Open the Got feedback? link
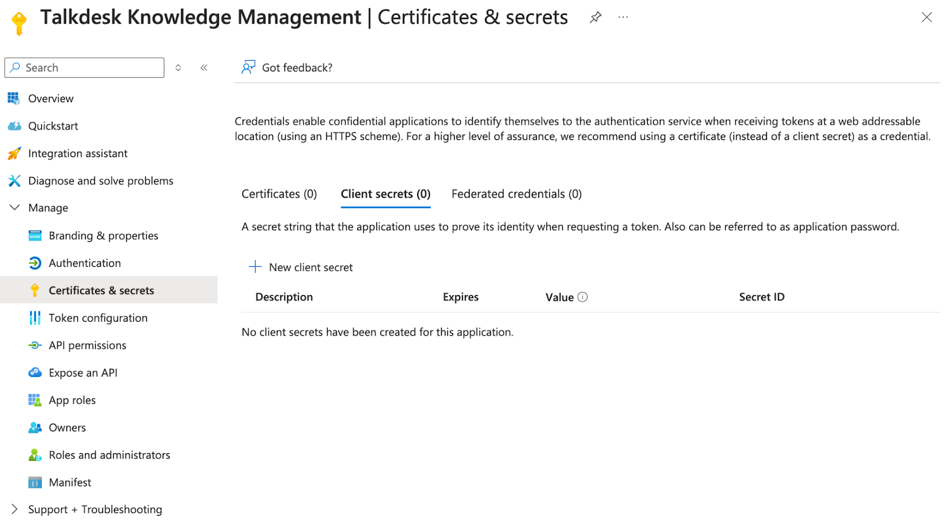The height and width of the screenshot is (527, 944). pyautogui.click(x=297, y=68)
